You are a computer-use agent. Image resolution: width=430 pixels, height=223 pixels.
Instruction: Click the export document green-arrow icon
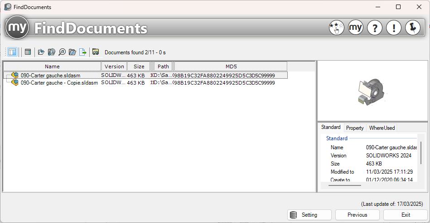click(83, 52)
